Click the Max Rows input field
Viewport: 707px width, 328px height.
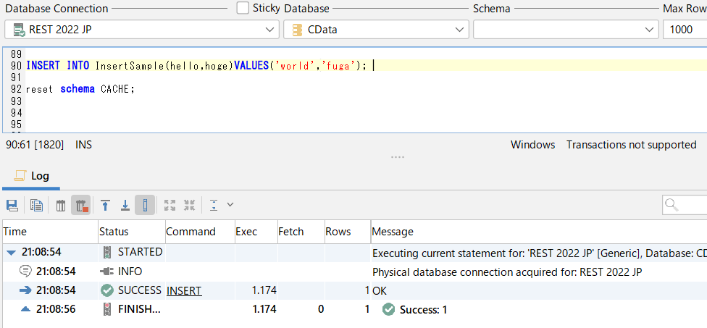coord(684,30)
